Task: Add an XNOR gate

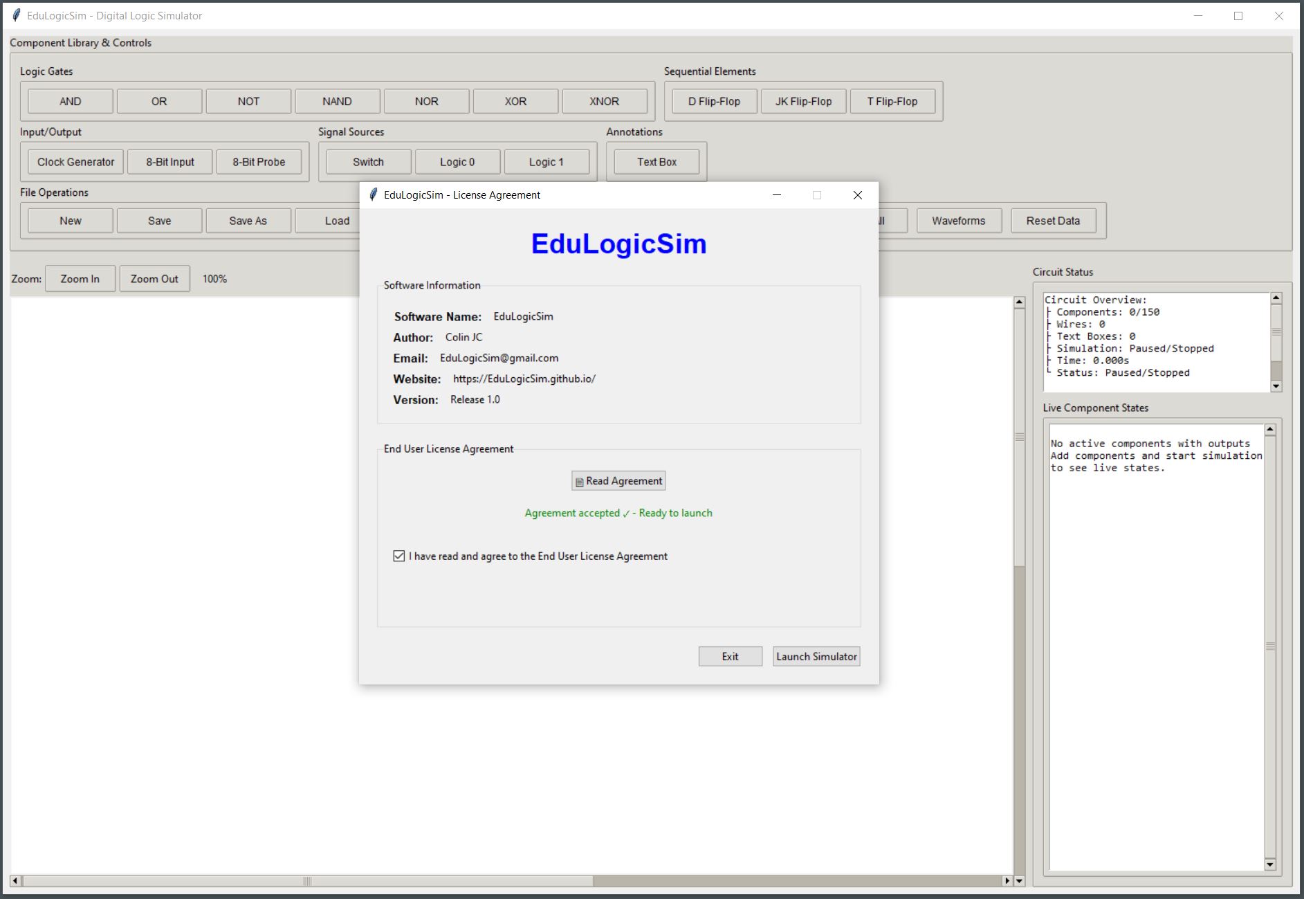Action: tap(605, 101)
